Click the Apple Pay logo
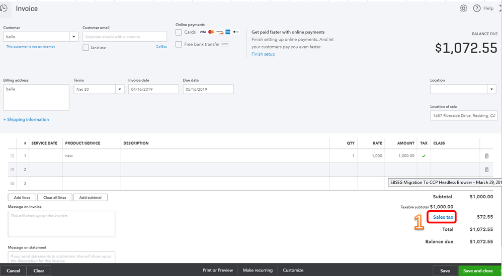Image resolution: width=502 pixels, height=276 pixels. [236, 32]
